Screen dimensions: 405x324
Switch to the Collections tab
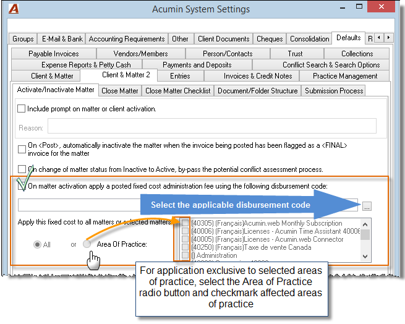point(357,53)
